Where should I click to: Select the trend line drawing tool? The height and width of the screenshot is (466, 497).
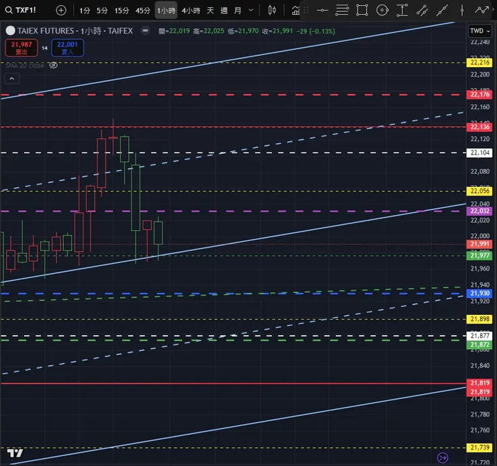(x=442, y=11)
